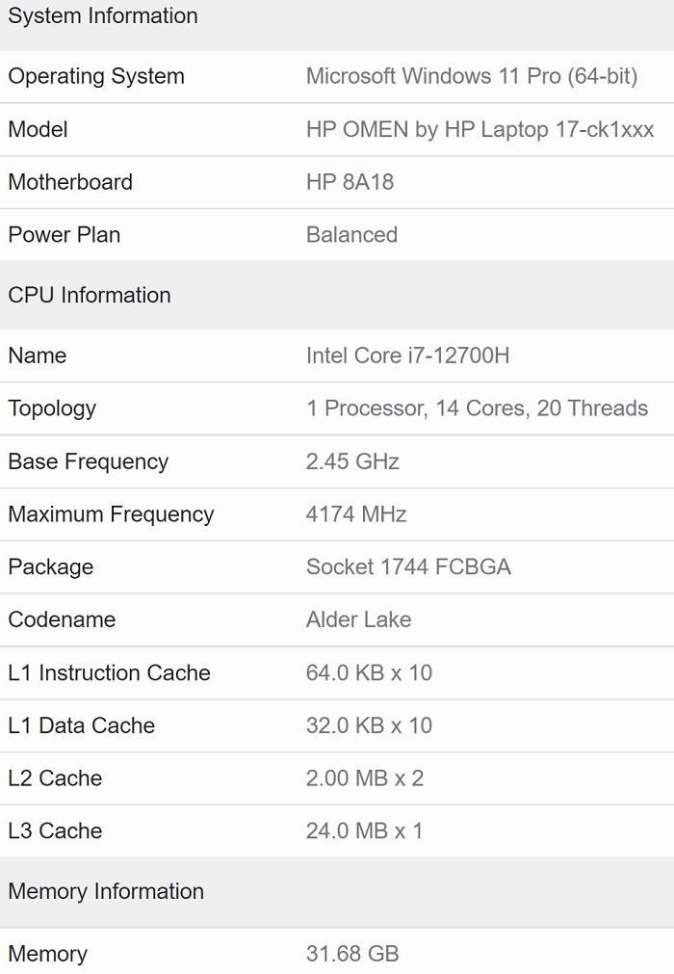Viewport: 674px width, 974px height.
Task: Click the Motherboard HP 8A18 value
Action: (350, 182)
